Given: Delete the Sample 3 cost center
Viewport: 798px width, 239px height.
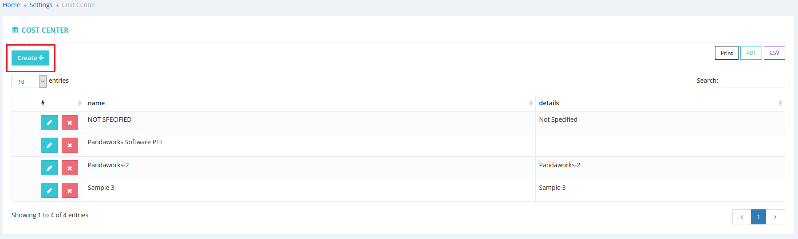Looking at the screenshot, I should [x=70, y=190].
